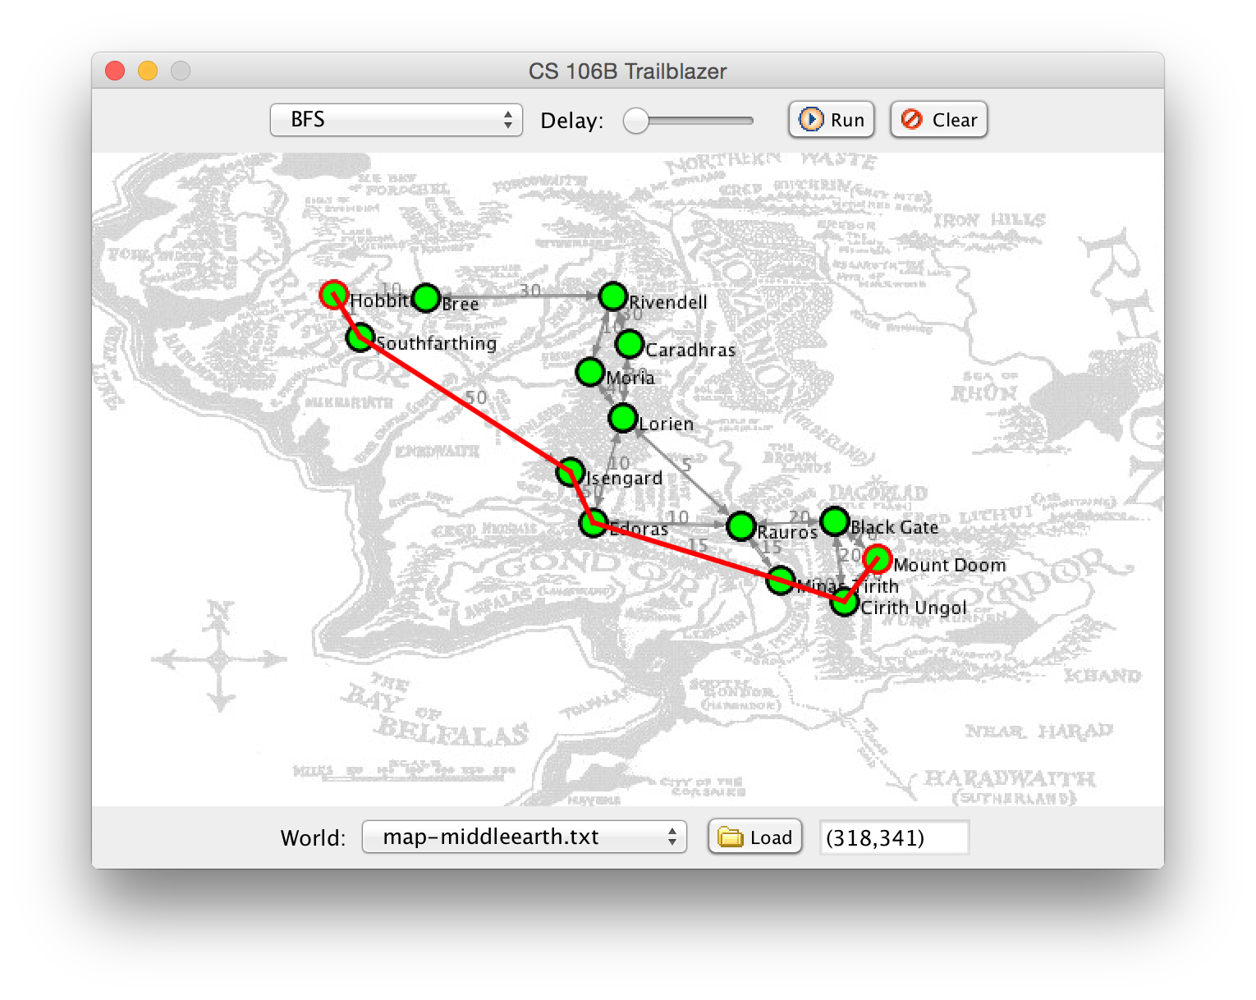
Task: Select the Cirith Ungol node
Action: click(844, 603)
